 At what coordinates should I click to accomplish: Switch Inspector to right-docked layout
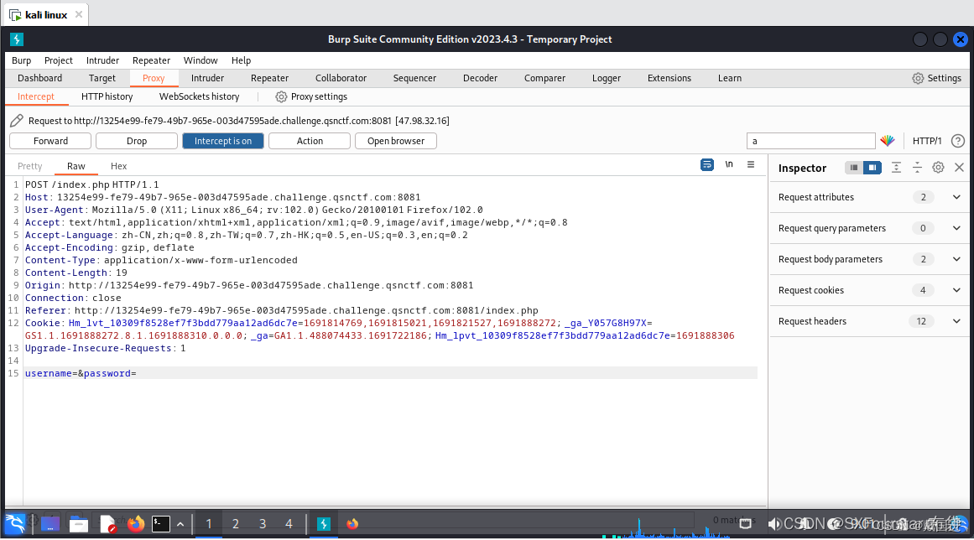tap(872, 168)
